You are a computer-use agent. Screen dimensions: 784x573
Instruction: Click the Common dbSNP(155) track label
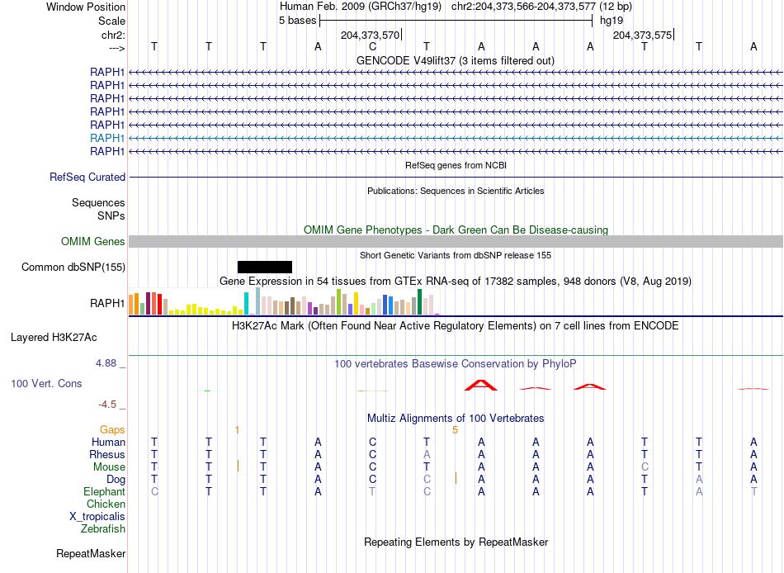73,268
